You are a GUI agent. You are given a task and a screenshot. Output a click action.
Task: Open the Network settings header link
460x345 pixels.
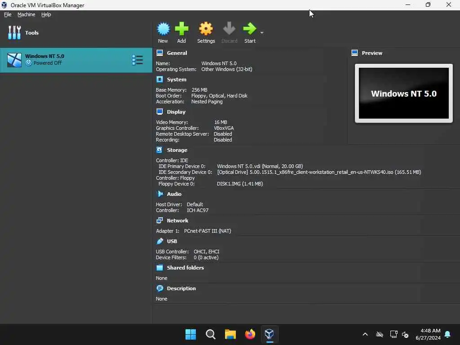click(x=177, y=220)
